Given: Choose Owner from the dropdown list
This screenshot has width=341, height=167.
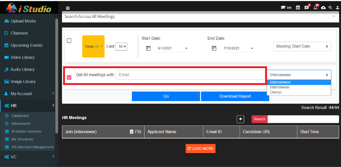Looking at the screenshot, I should coord(299,92).
